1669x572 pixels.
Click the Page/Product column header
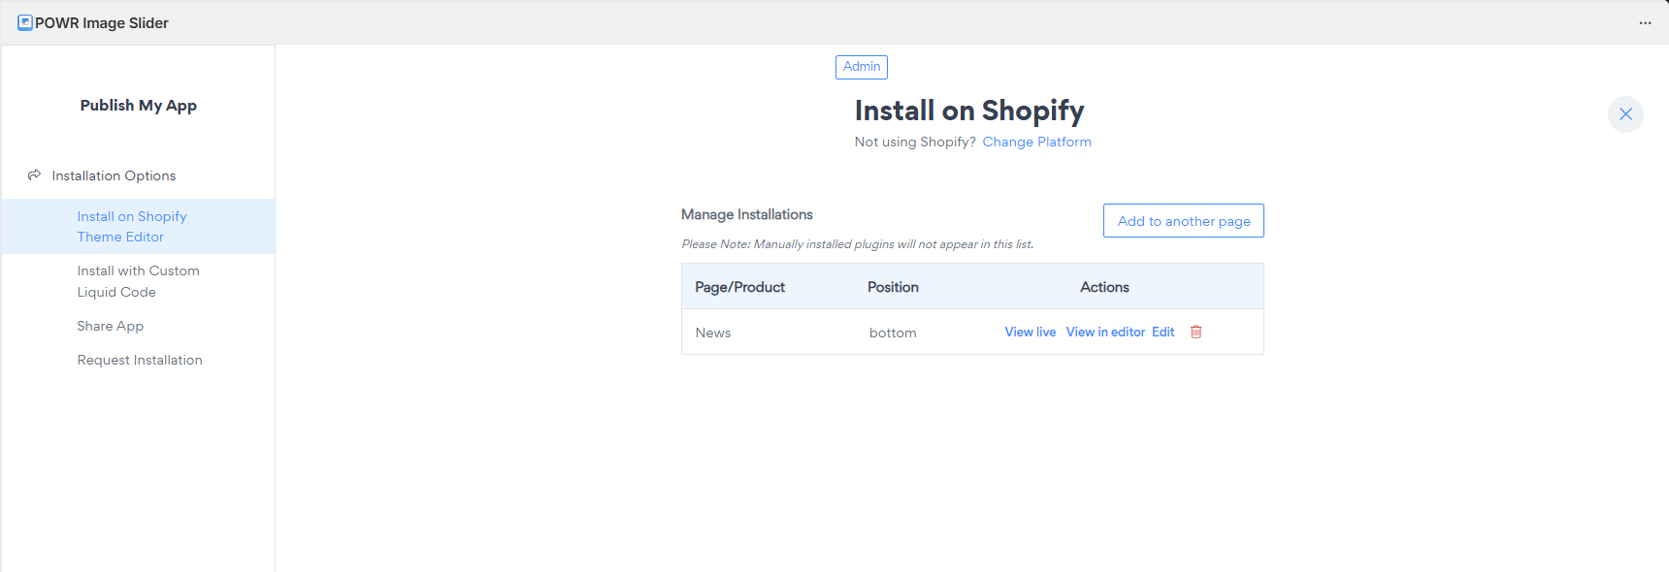click(x=740, y=287)
